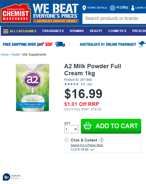
Task: Open All Categories hamburger menu icon
Action: pyautogui.click(x=6, y=31)
